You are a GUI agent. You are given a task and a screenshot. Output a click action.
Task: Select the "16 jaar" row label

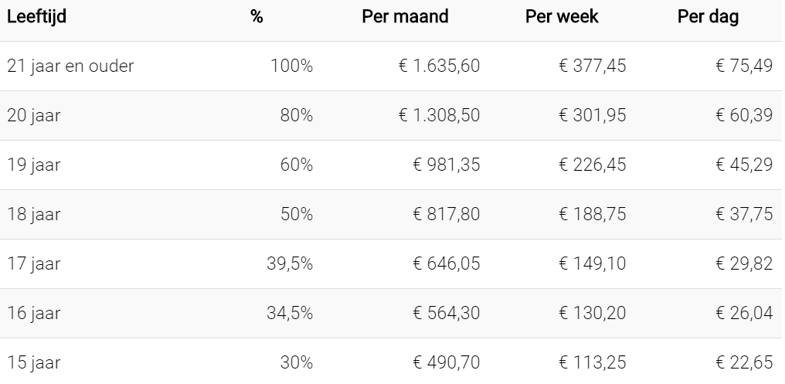click(x=34, y=314)
